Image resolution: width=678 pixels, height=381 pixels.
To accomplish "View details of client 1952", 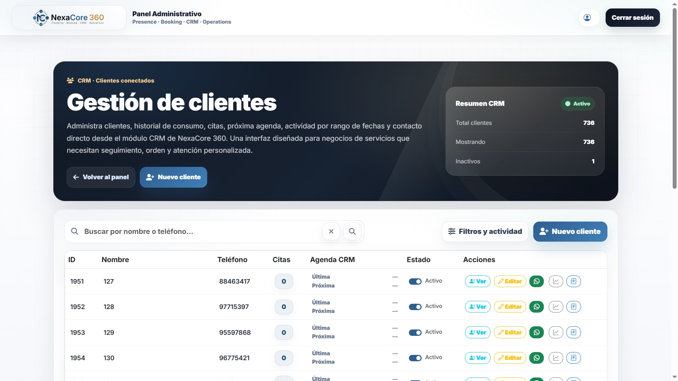I will pyautogui.click(x=478, y=307).
